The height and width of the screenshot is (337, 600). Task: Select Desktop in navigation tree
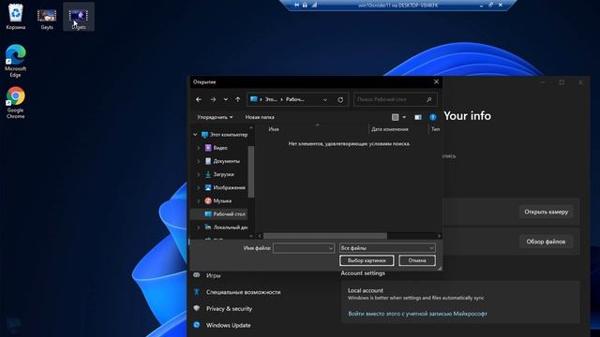pos(225,214)
